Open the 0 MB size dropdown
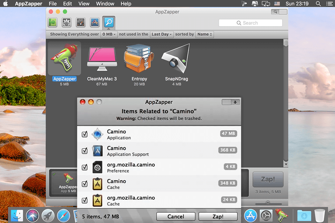The height and width of the screenshot is (223, 335). [109, 34]
